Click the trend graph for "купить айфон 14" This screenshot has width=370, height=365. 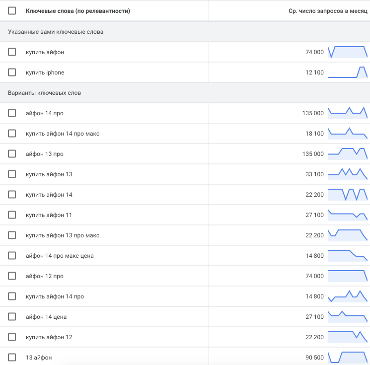click(347, 195)
